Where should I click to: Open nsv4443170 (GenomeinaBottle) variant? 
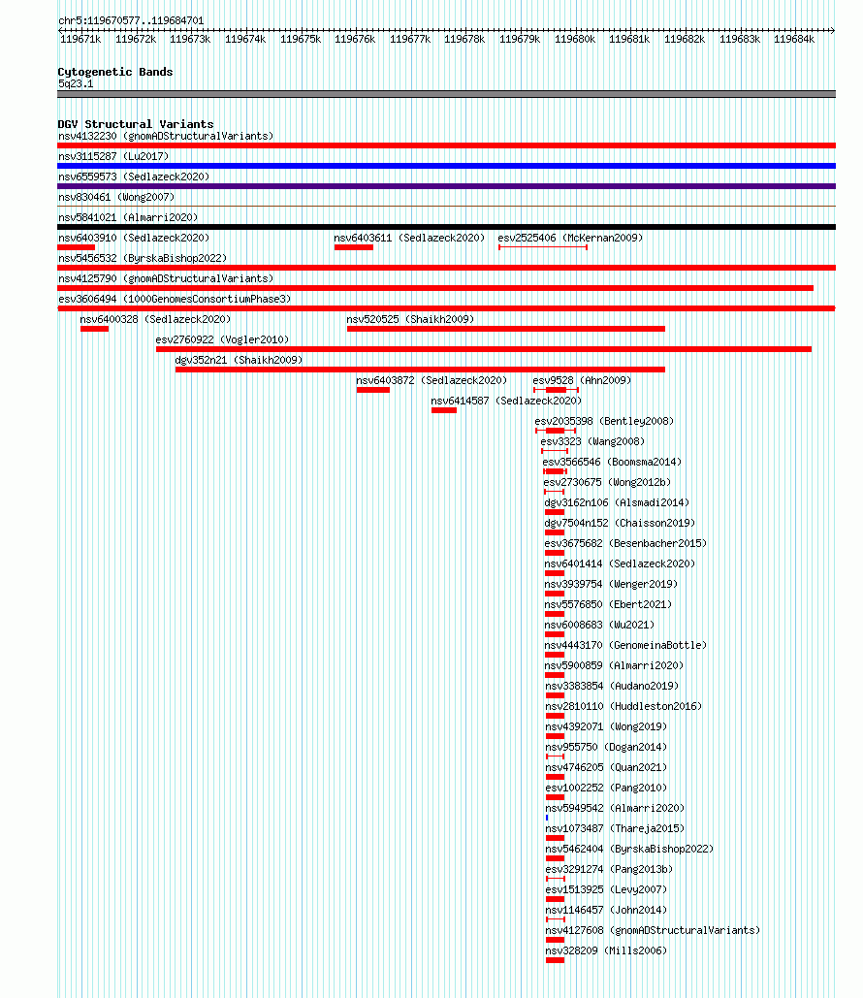click(625, 645)
